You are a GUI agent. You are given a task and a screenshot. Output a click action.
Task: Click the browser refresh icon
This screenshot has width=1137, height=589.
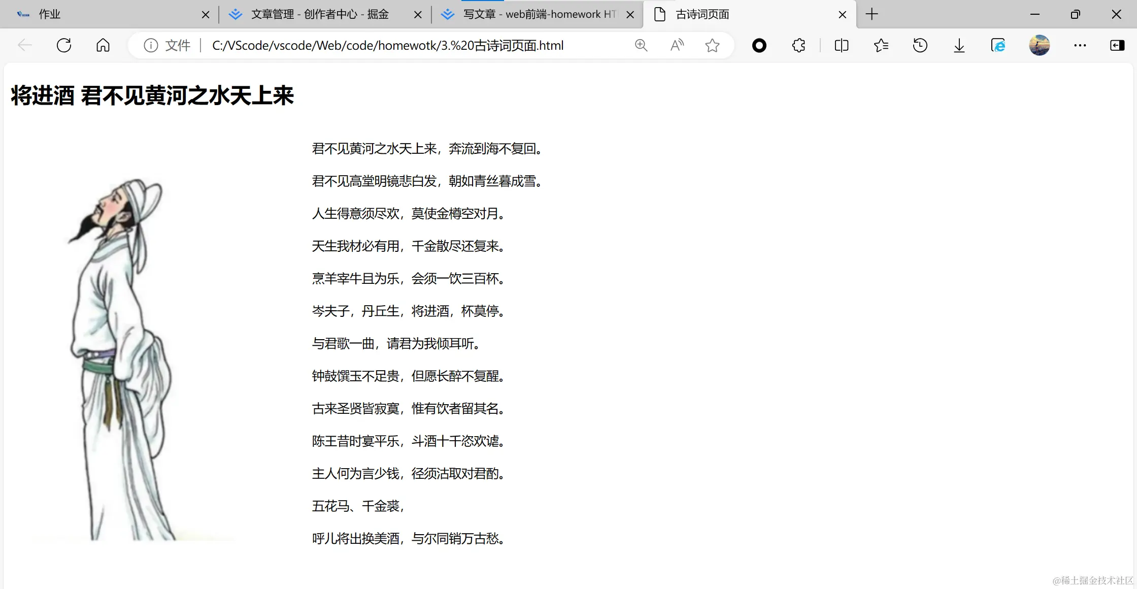pos(64,46)
